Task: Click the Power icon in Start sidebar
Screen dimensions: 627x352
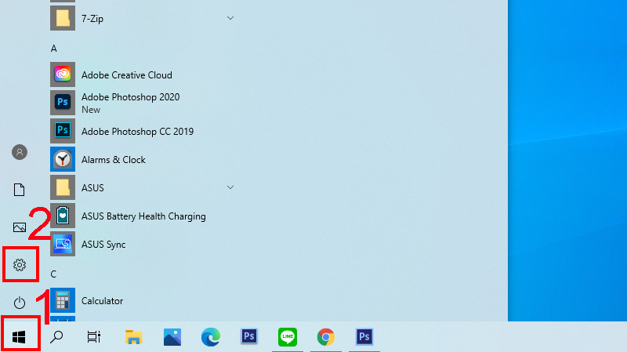Action: coord(19,303)
